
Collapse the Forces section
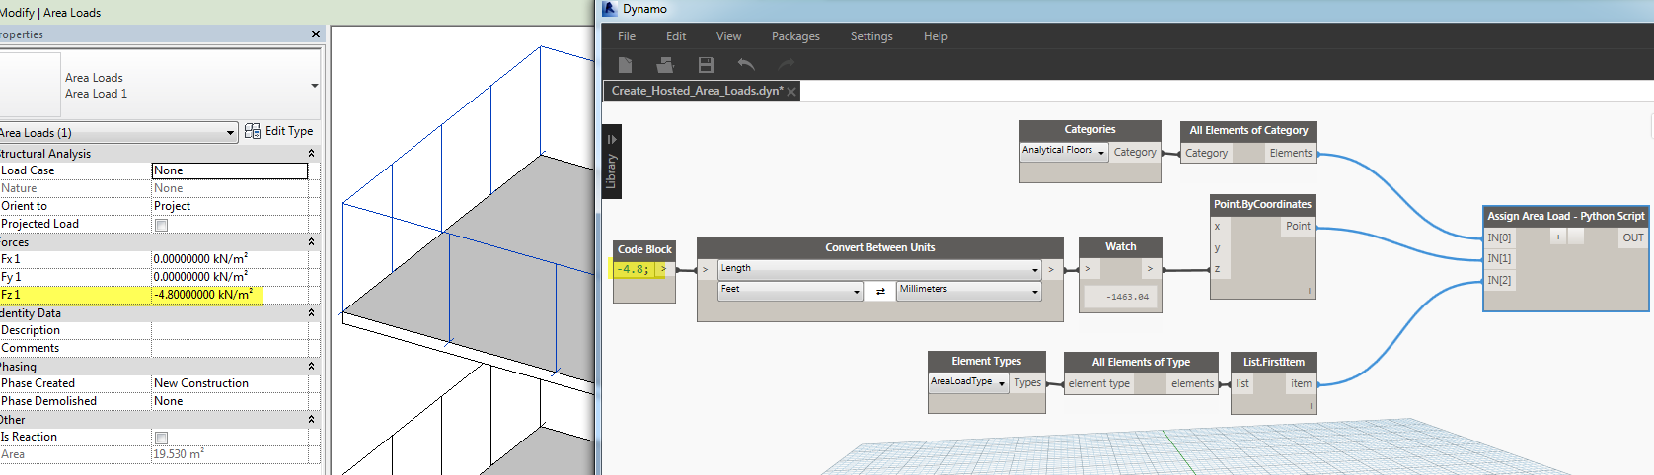[311, 242]
